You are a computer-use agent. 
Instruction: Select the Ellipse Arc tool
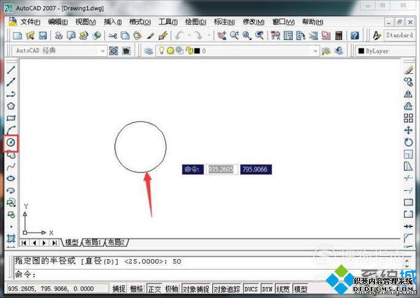coord(10,191)
